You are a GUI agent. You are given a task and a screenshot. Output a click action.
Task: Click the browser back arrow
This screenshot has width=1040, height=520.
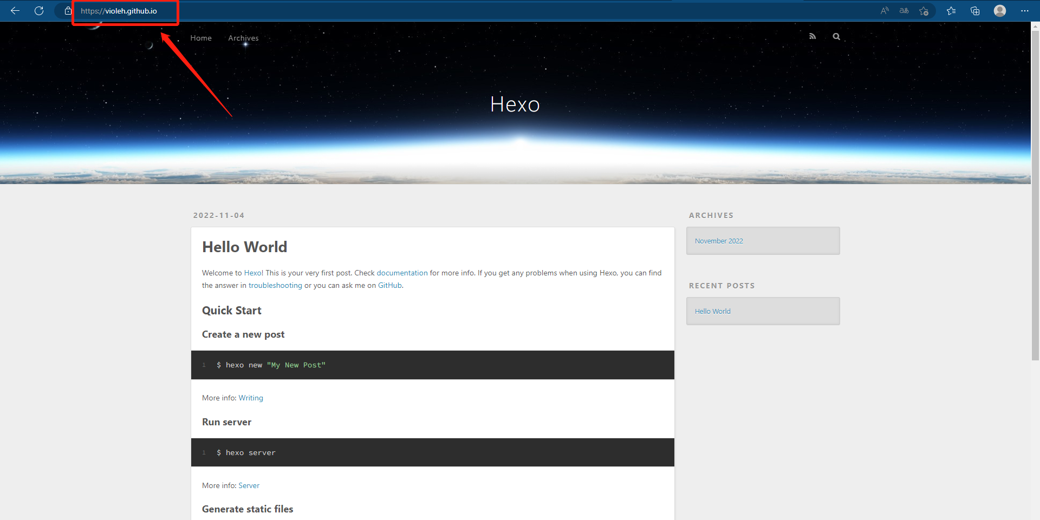[x=15, y=11]
